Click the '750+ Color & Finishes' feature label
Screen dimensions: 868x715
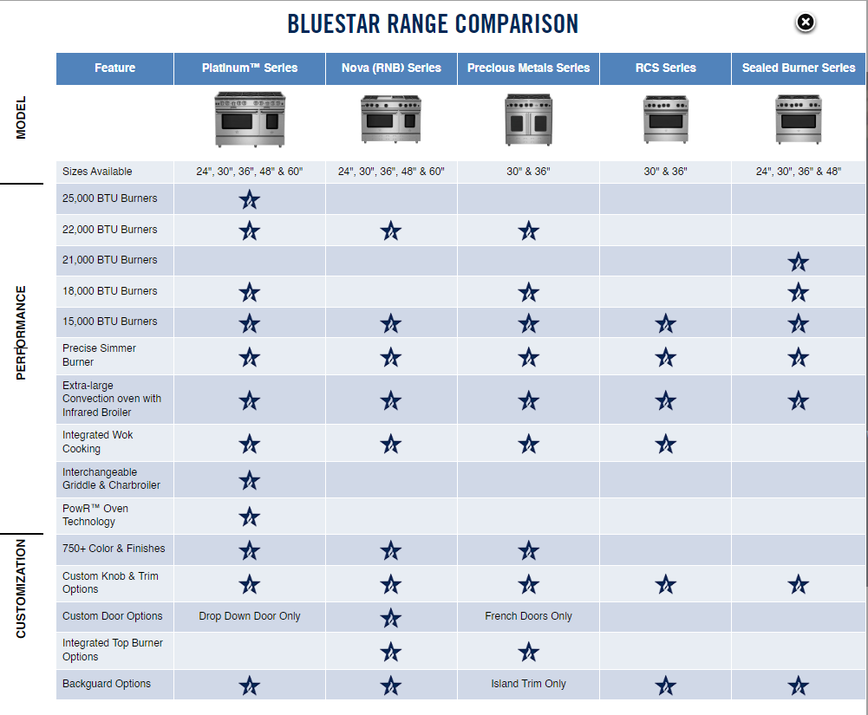114,549
